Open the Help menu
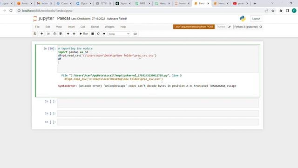The image size is (298, 168). (x=123, y=27)
